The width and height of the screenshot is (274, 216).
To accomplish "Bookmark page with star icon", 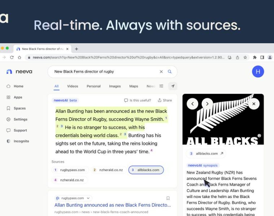I will coord(245,57).
